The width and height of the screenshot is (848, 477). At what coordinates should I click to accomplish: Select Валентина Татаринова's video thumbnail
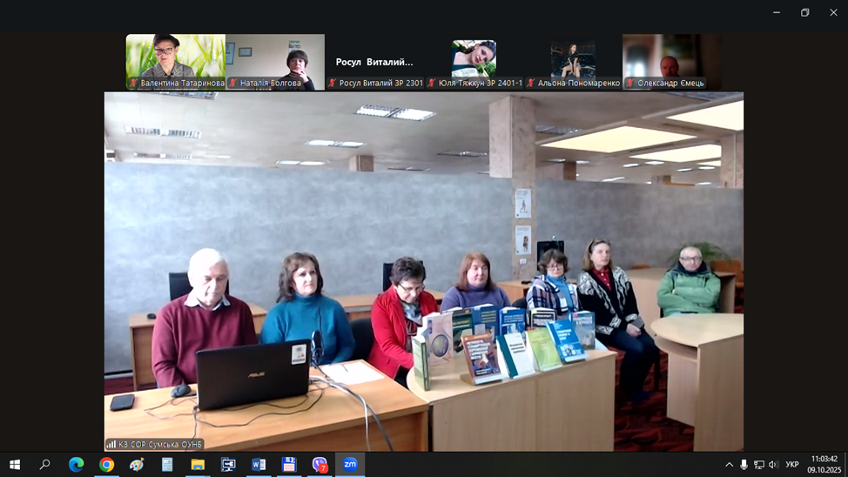pos(176,61)
